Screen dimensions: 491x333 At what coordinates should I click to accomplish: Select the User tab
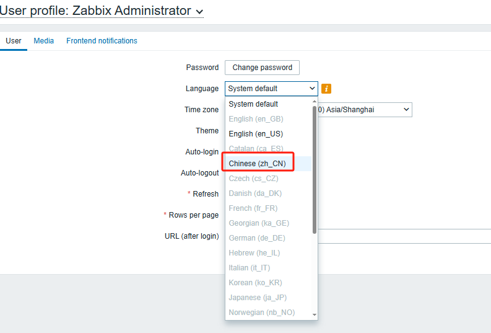pyautogui.click(x=14, y=41)
